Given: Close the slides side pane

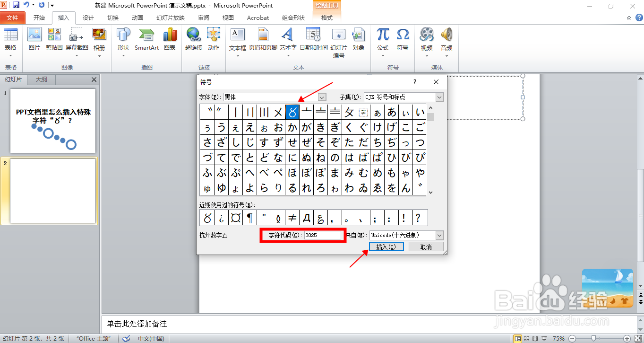Looking at the screenshot, I should click(94, 79).
